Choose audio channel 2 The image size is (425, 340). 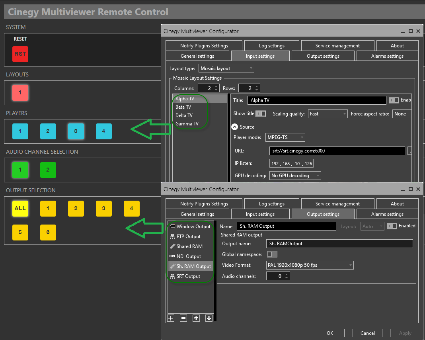point(48,170)
